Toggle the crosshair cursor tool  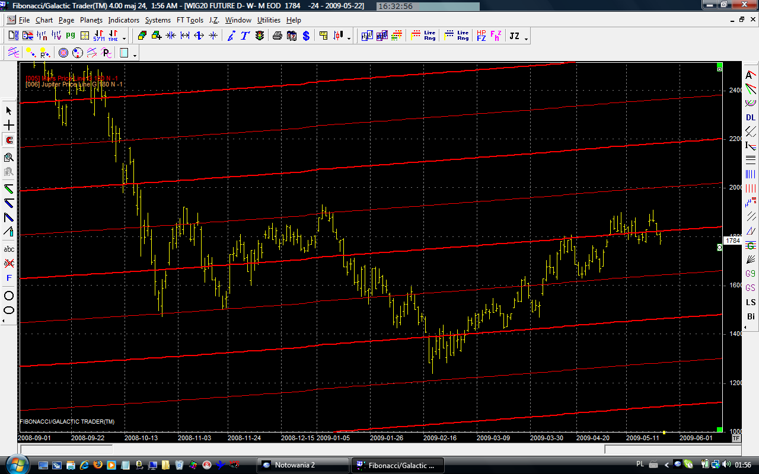pyautogui.click(x=9, y=126)
